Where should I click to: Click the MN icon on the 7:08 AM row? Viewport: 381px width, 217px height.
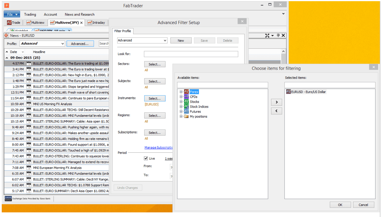[x=29, y=167]
